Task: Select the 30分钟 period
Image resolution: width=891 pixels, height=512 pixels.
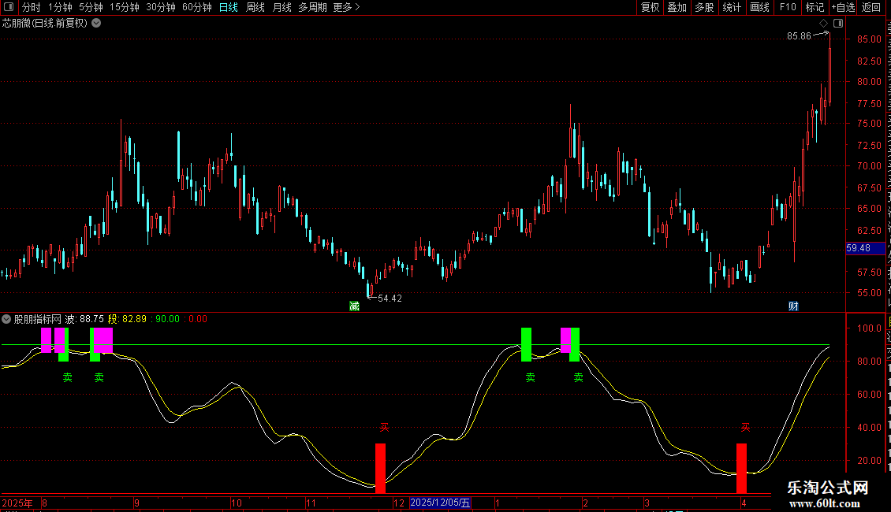Action: tap(161, 7)
